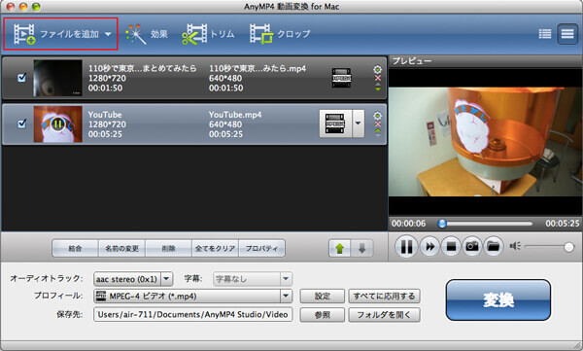Click Apply to All (すべてに応用する) button
The height and width of the screenshot is (351, 583).
pos(384,297)
